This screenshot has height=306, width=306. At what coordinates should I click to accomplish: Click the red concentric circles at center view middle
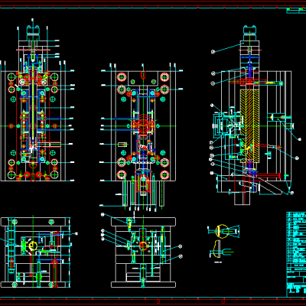143,125
